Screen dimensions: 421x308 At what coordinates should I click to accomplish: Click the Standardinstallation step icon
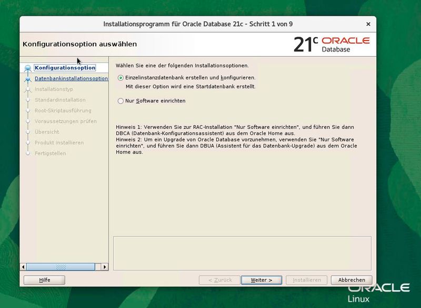(x=28, y=100)
